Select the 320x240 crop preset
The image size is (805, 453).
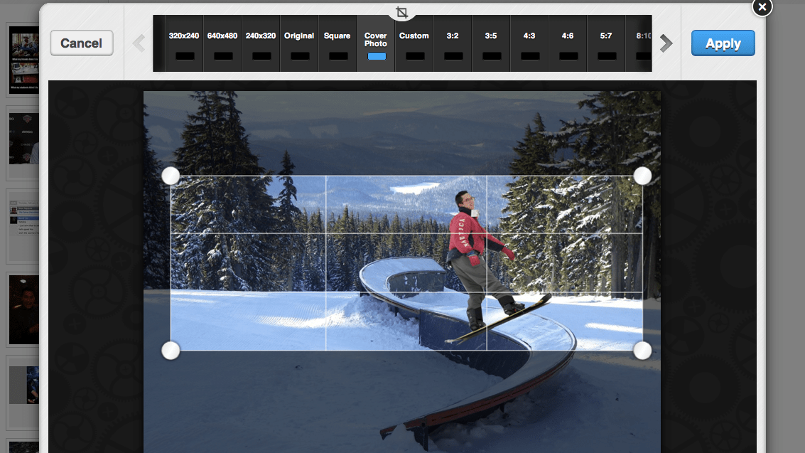184,44
